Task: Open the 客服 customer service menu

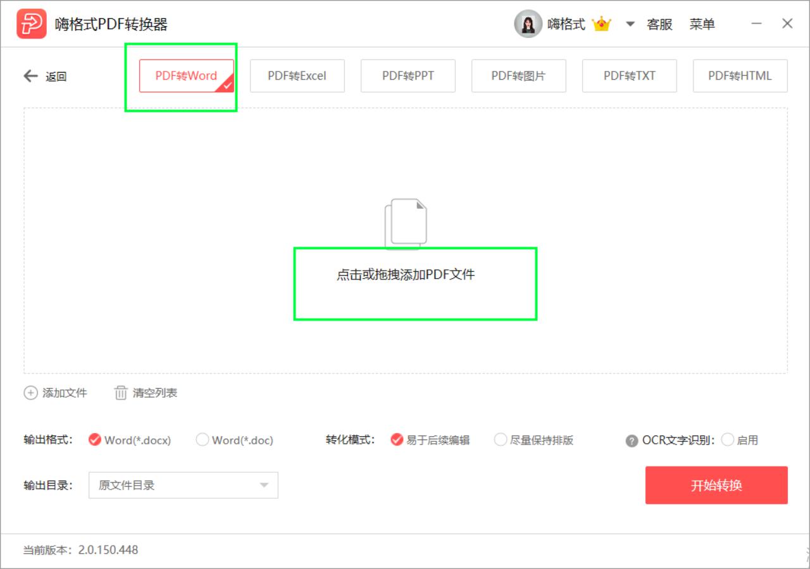Action: (x=659, y=25)
